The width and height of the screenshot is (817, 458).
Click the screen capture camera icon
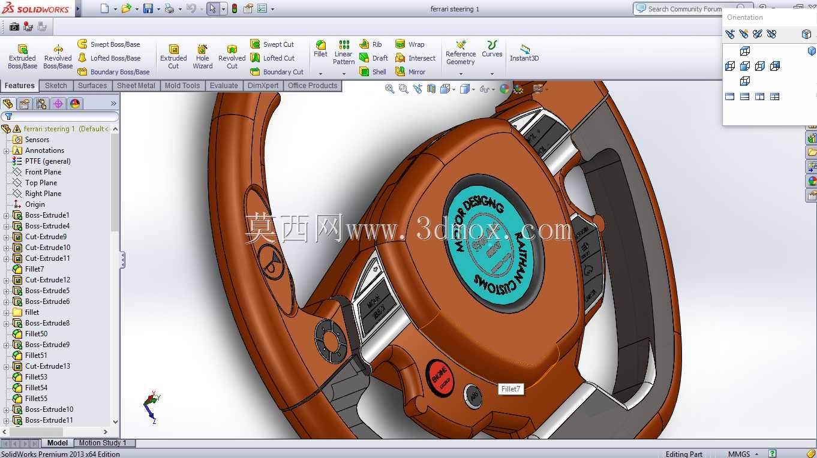click(x=14, y=26)
